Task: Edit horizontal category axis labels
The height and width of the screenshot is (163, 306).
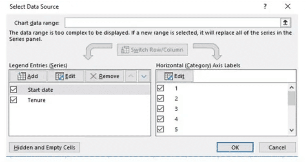Action: 175,76
